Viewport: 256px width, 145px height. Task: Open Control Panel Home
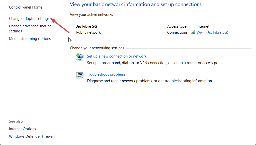tap(26, 7)
